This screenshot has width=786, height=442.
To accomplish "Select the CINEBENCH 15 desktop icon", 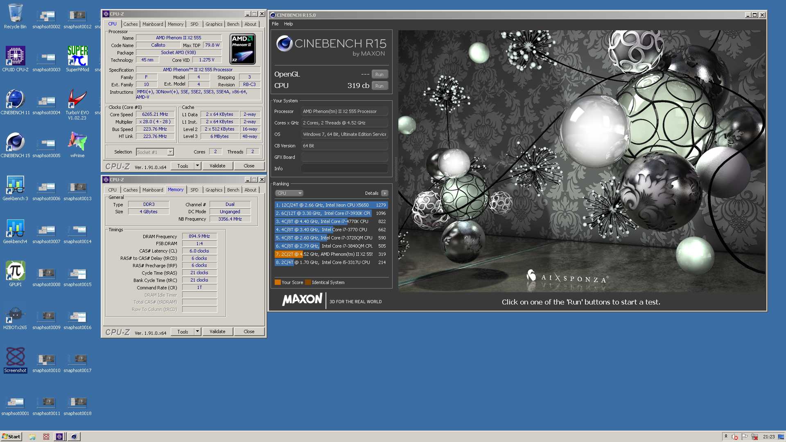I will 15,145.
